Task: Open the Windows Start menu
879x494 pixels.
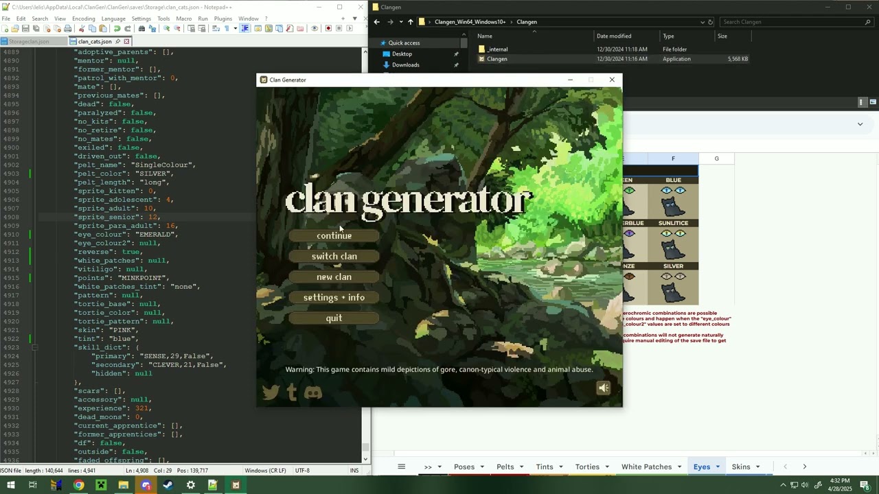Action: pyautogui.click(x=10, y=485)
